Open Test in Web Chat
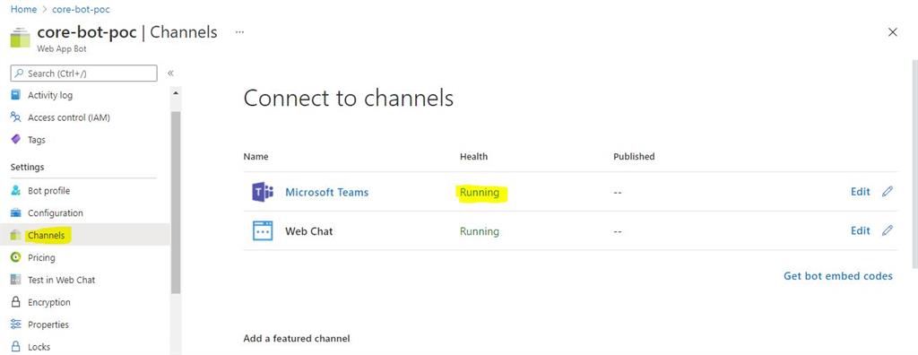 coord(62,280)
